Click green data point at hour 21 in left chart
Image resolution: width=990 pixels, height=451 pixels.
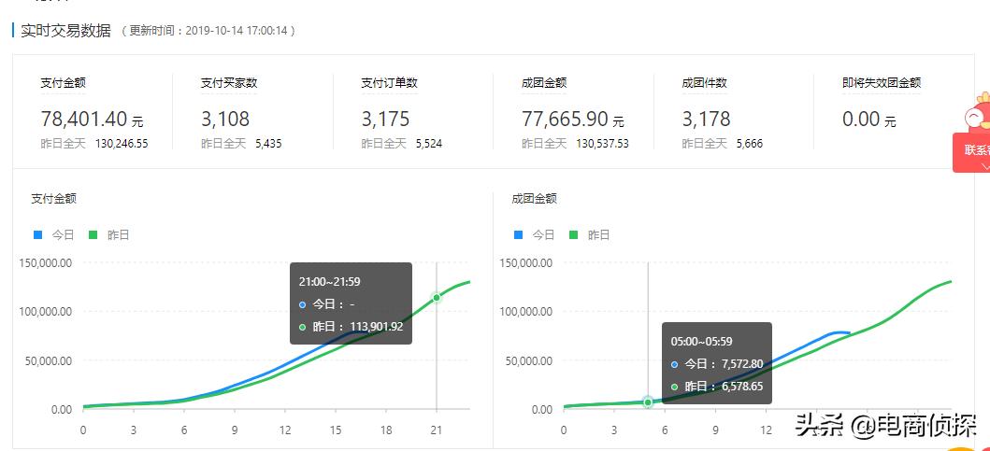point(437,298)
